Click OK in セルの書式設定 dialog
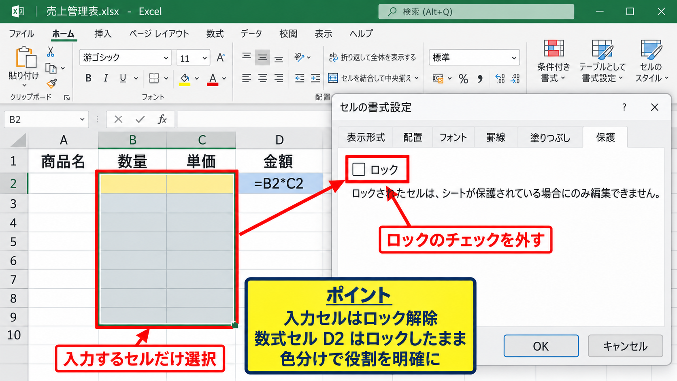The width and height of the screenshot is (677, 381). click(x=541, y=346)
